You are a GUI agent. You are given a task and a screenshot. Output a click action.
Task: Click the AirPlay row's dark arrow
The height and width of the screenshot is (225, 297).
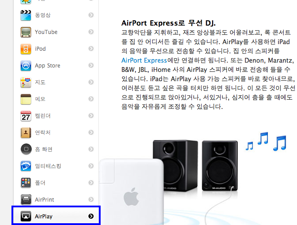pos(91,216)
